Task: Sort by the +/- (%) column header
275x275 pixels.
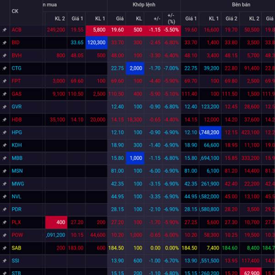Action: click(171, 19)
